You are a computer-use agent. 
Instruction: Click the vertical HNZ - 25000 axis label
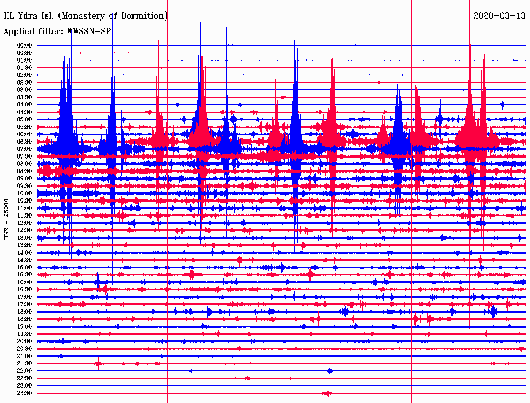pyautogui.click(x=6, y=219)
